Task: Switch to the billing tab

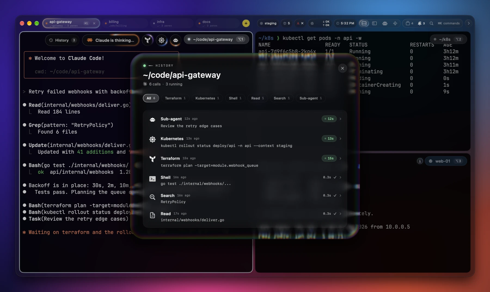Action: click(x=125, y=23)
